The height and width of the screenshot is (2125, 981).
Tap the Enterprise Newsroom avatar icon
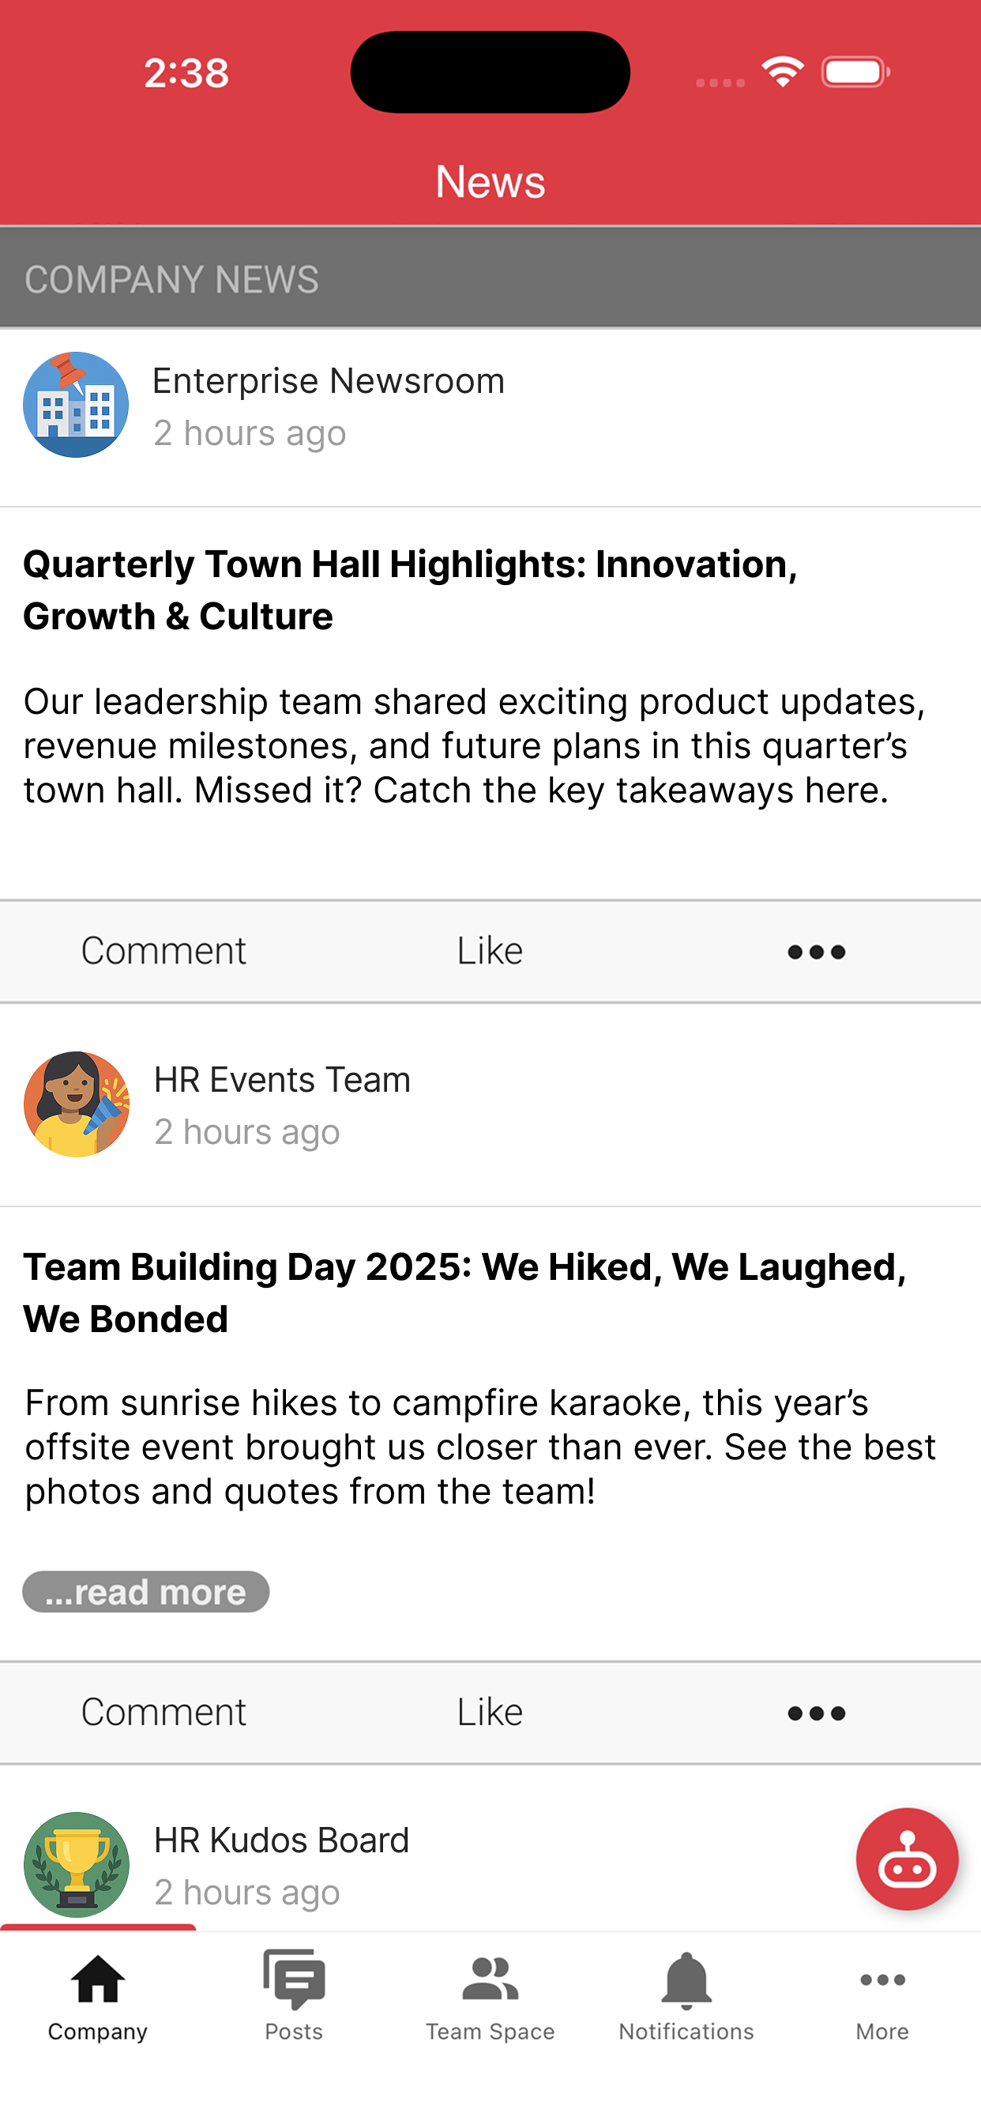pyautogui.click(x=76, y=404)
